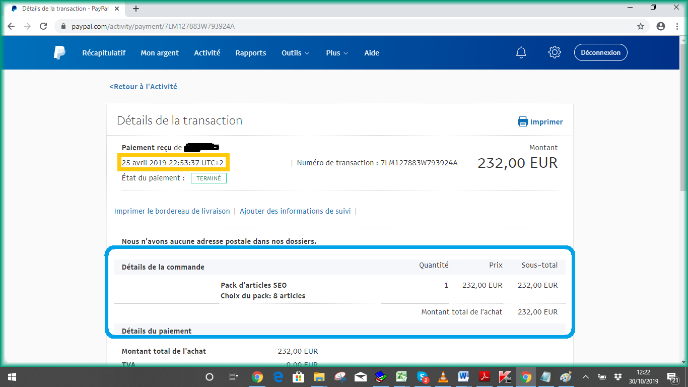Launch VLC media player from taskbar
This screenshot has width=688, height=387.
click(x=443, y=377)
